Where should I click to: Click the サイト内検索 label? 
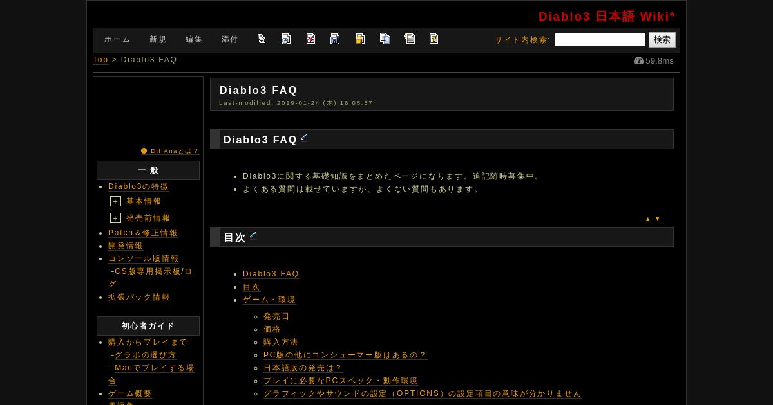(x=522, y=40)
